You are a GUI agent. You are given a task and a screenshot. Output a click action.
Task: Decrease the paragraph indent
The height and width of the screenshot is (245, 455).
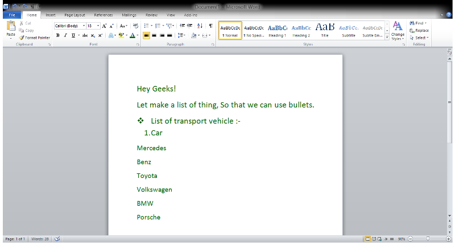click(182, 26)
